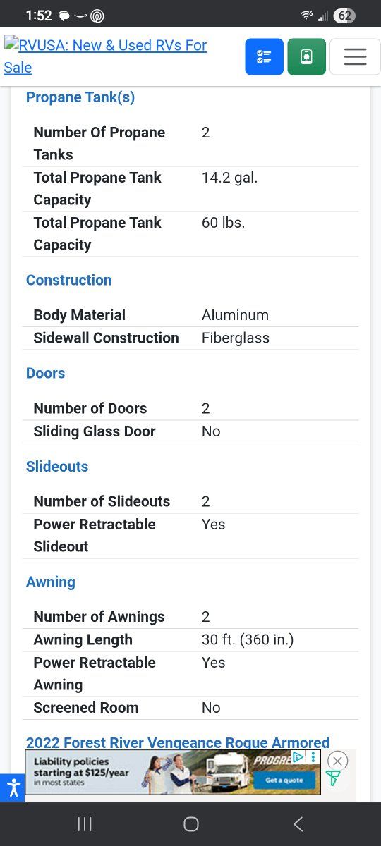Viewport: 381px width, 846px height.
Task: Click the Freestar logo icon
Action: 333,778
